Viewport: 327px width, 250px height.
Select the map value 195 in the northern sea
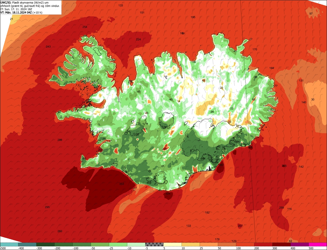pyautogui.click(x=193, y=17)
